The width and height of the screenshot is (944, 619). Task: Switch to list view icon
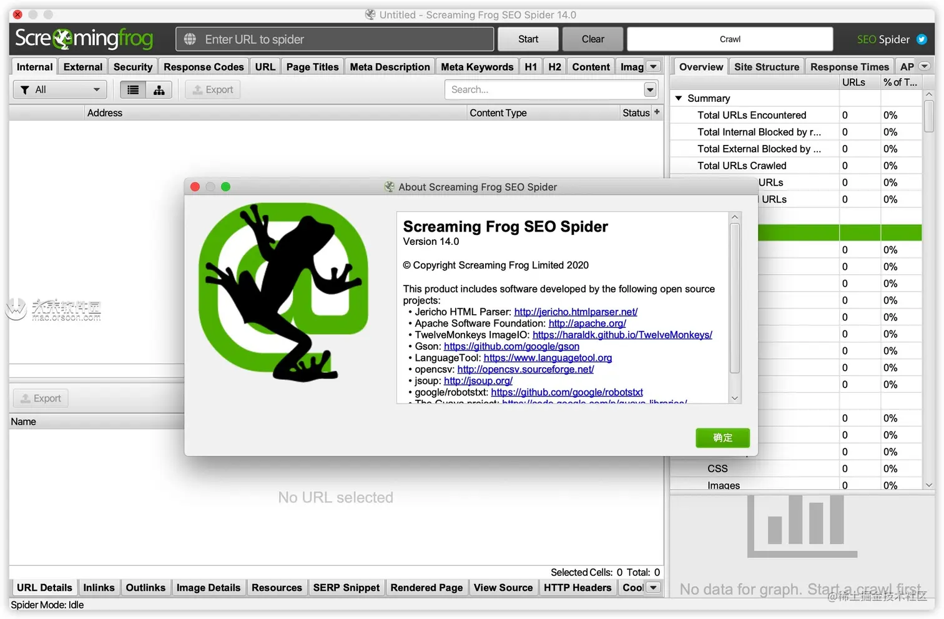point(133,90)
